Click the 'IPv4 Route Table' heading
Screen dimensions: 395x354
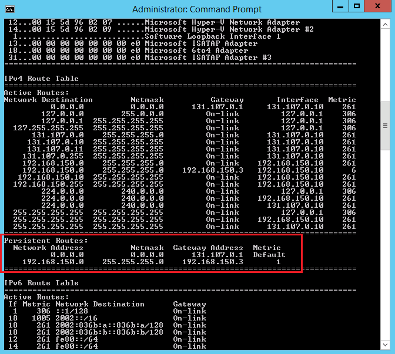pyautogui.click(x=41, y=79)
